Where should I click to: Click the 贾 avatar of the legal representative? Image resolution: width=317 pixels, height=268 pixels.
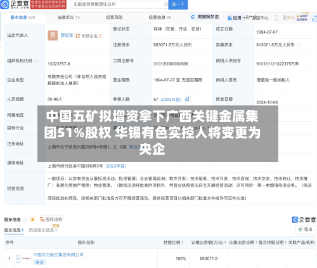click(x=53, y=36)
